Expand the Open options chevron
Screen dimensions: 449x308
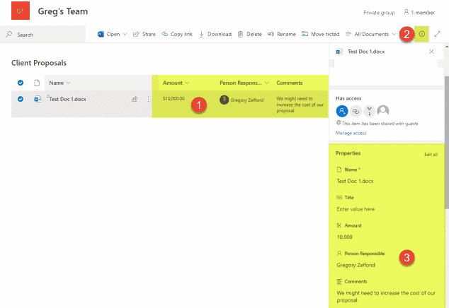[x=125, y=35]
